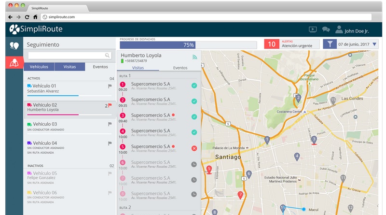
Task: Select Vehículo 01 Sebastián Alvarez
Action: (x=69, y=90)
